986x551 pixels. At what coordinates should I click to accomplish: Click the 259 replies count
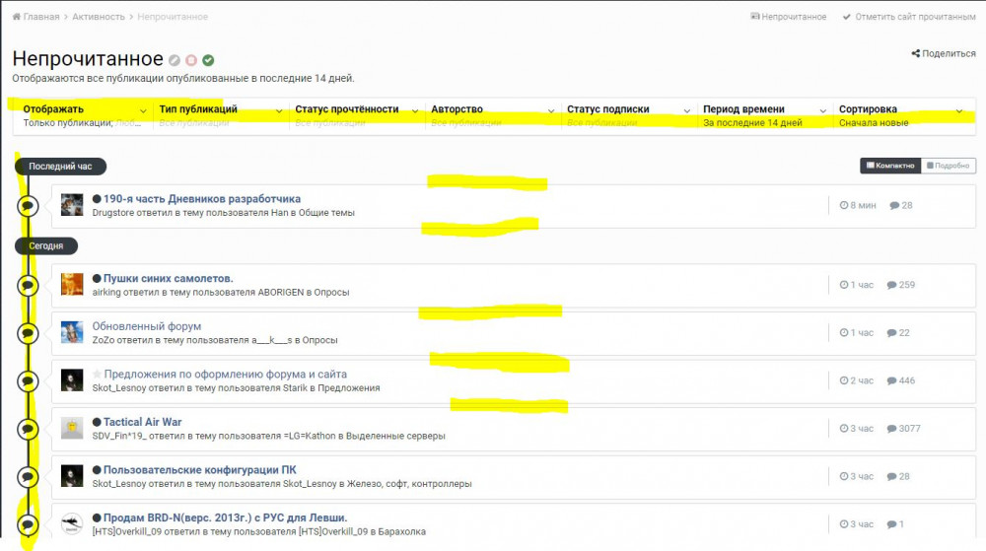tap(901, 285)
